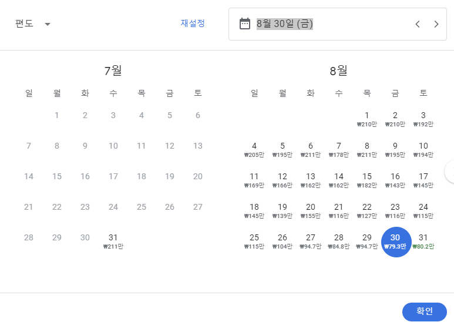Select August 9 priced ₩195만
Image resolution: width=454 pixels, height=322 pixels.
coord(395,150)
